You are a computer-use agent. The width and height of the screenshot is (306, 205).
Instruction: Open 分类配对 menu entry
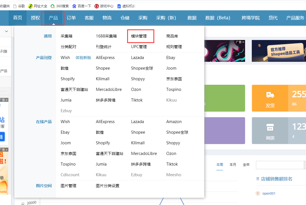(x=68, y=47)
